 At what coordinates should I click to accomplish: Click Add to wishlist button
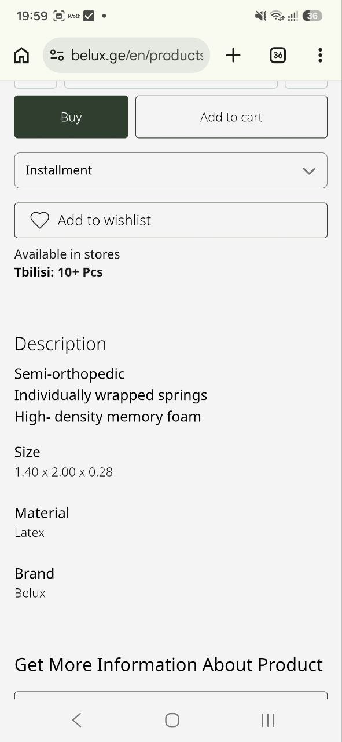pyautogui.click(x=171, y=220)
